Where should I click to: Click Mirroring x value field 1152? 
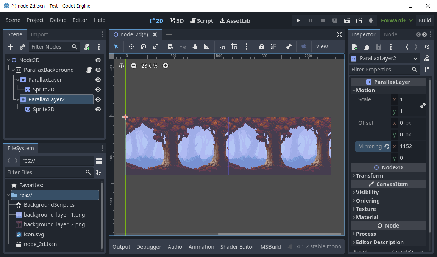[x=408, y=146]
